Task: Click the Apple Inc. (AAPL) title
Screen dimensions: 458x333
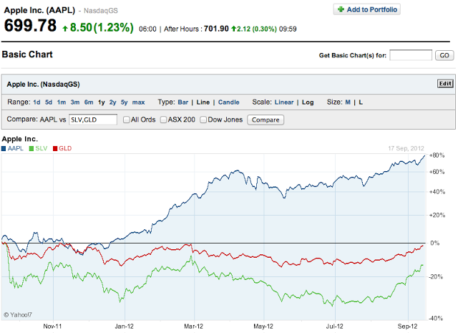Action: pos(39,10)
